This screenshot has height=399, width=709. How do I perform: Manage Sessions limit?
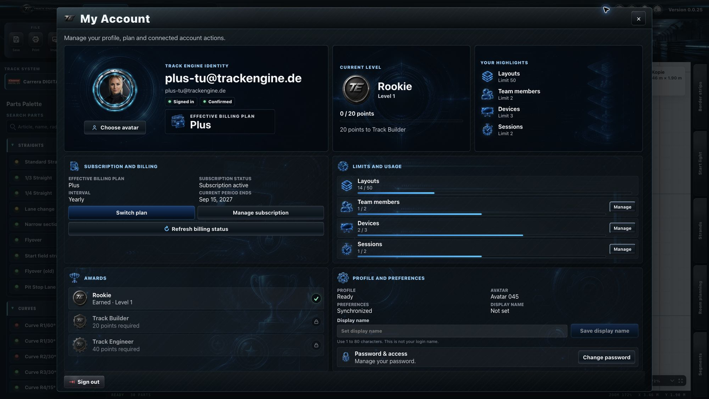tap(622, 249)
